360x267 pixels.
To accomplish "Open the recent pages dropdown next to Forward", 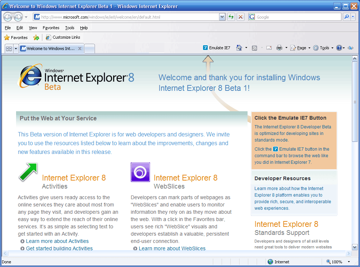I will (x=26, y=17).
